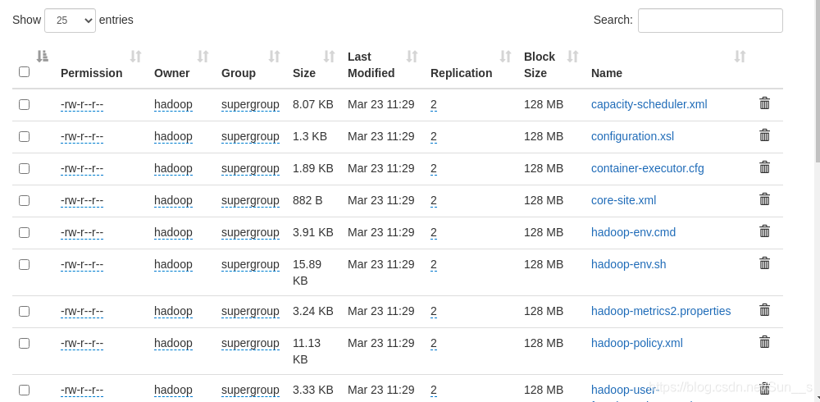Delete hadoop-metrics2.properties with the trash icon
The width and height of the screenshot is (820, 402).
[764, 310]
